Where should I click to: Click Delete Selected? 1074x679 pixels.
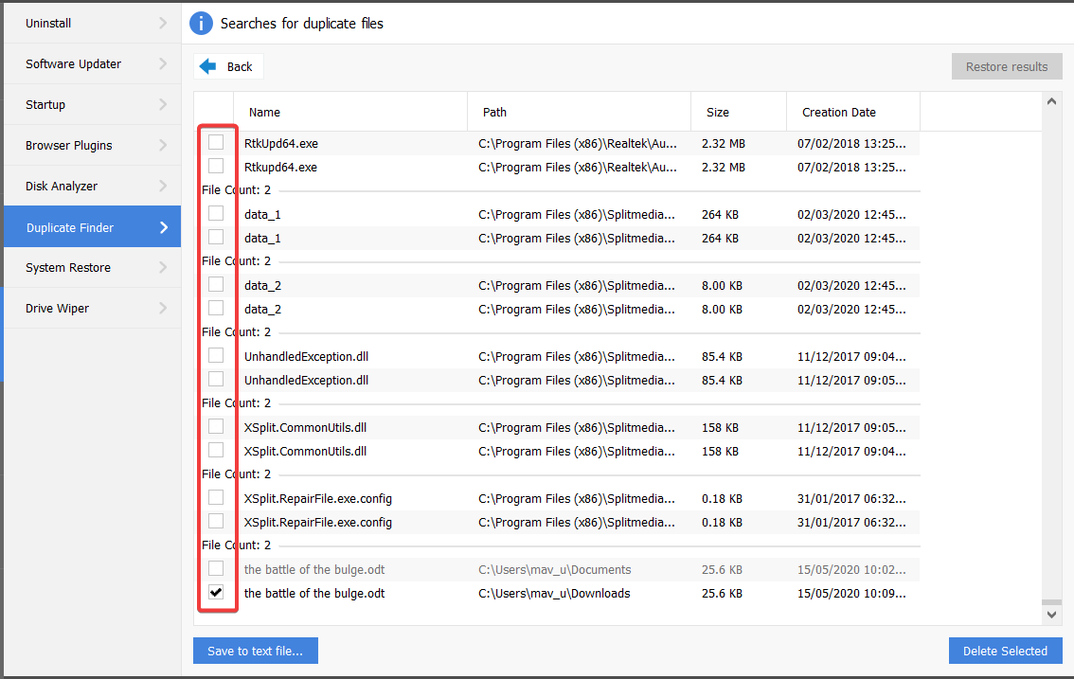[x=1005, y=651]
